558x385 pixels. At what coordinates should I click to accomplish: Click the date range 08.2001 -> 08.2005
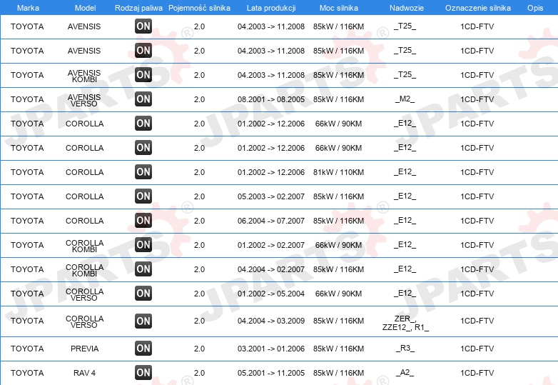pos(271,99)
